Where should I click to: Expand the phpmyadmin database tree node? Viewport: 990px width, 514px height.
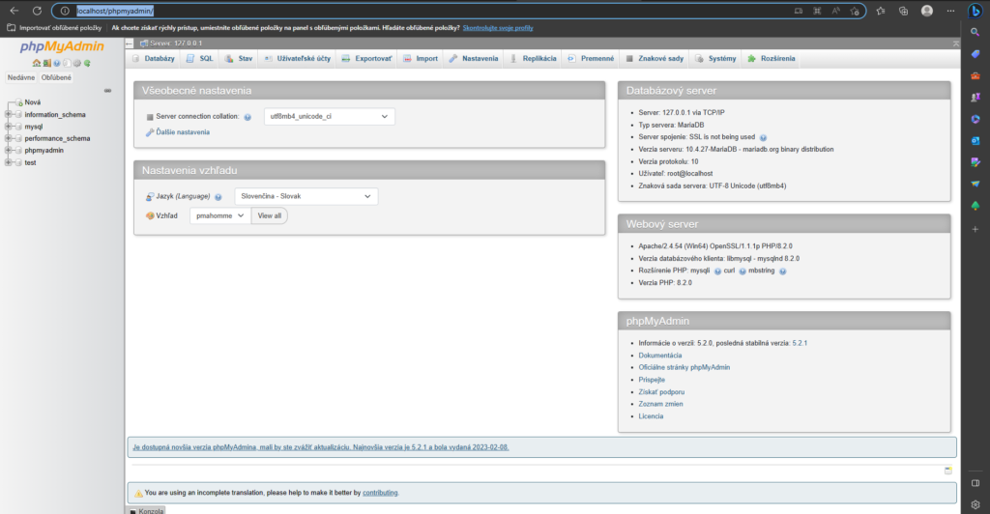(9, 151)
